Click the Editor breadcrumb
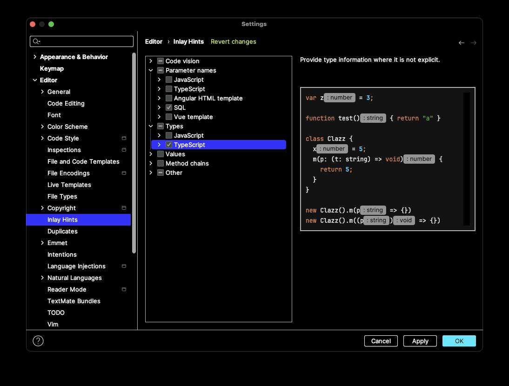Screen dimensions: 509x386 (154, 41)
